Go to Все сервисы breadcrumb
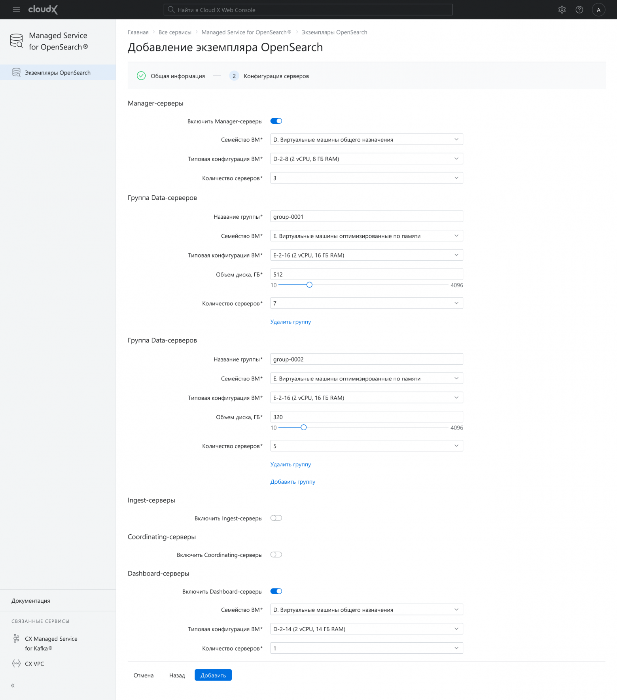The height and width of the screenshot is (700, 617). click(x=175, y=32)
